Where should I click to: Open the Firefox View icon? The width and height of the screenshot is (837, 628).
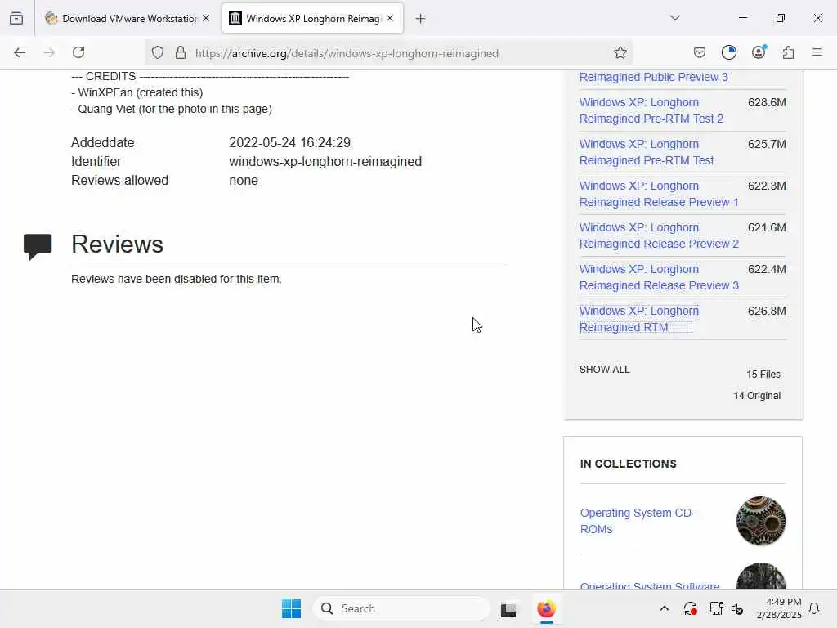(x=16, y=18)
